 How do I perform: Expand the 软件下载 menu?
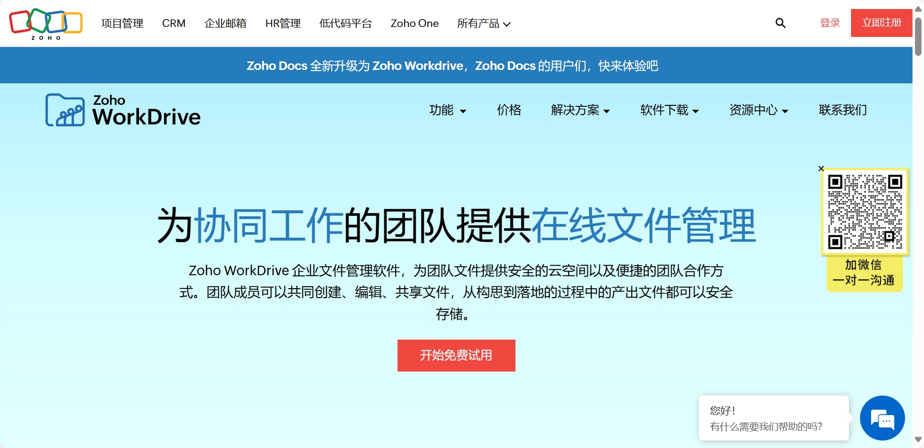point(669,110)
